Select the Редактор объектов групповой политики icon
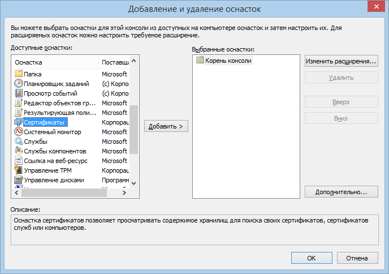This screenshot has height=274, width=389. 18,103
